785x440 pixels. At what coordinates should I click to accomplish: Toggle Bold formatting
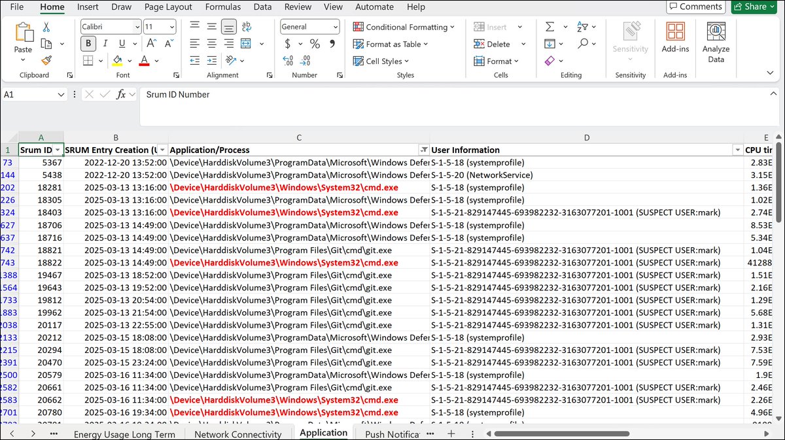[88, 44]
